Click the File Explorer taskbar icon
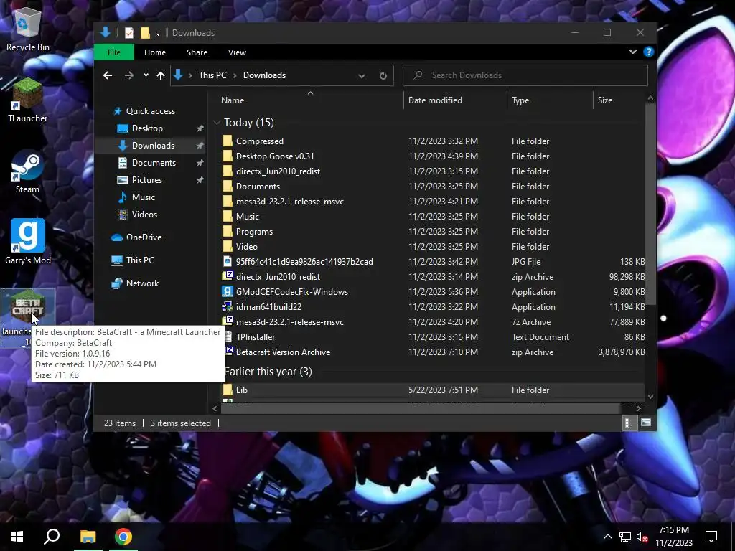735x551 pixels. point(88,537)
